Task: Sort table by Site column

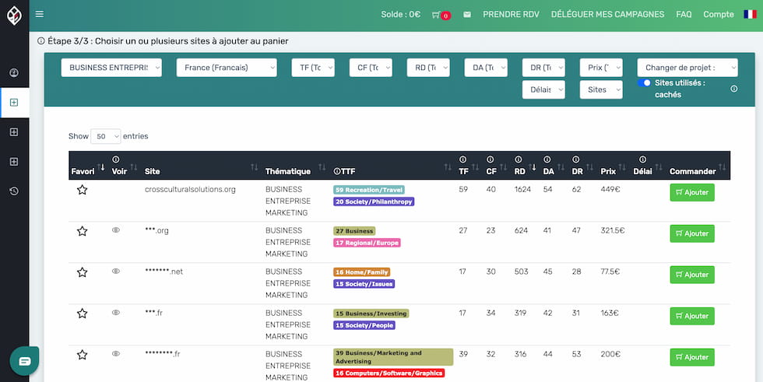Action: pos(202,166)
